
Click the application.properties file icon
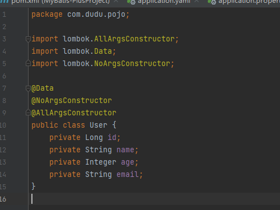(x=212, y=2)
